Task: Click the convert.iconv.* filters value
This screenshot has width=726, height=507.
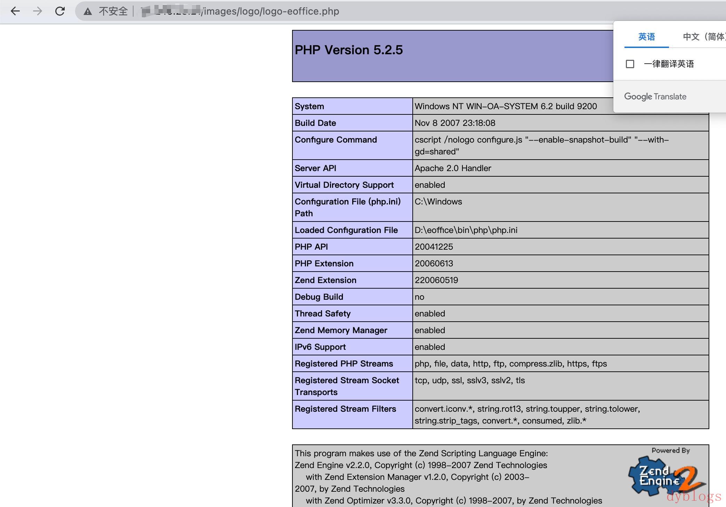Action: coord(527,415)
